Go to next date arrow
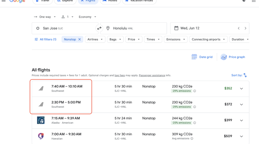The height and width of the screenshot is (144, 259). 245,28
